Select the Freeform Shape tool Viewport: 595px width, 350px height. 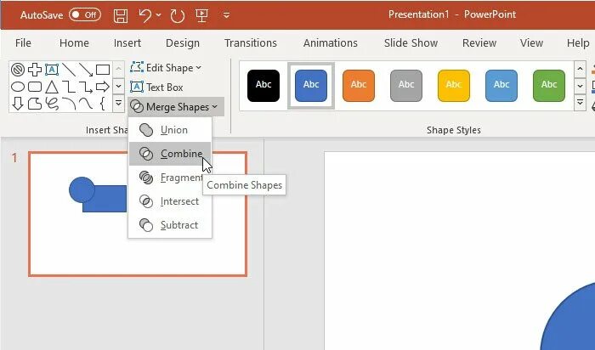click(x=35, y=104)
